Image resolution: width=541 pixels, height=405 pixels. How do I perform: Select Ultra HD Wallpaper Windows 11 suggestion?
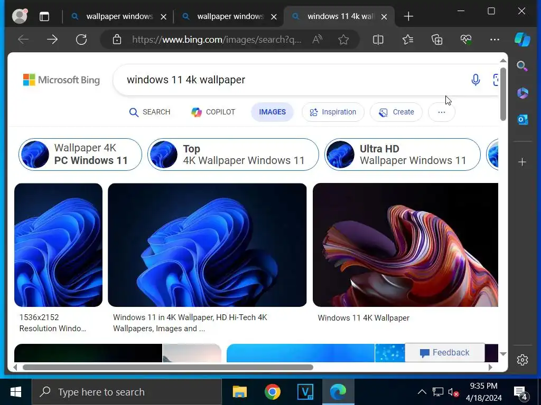click(402, 155)
